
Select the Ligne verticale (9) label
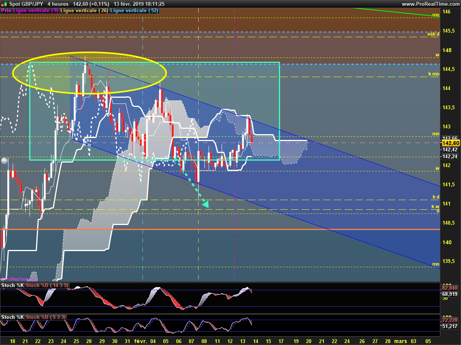pos(36,10)
